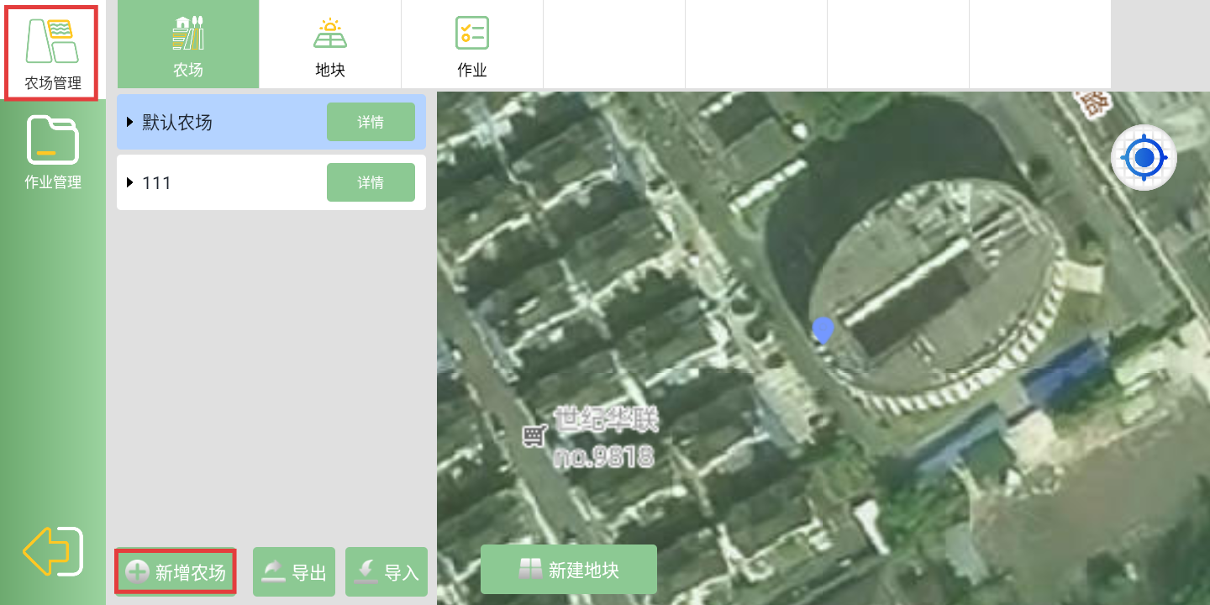
Task: Expand the 111 farm disclosure triangle
Action: [130, 183]
